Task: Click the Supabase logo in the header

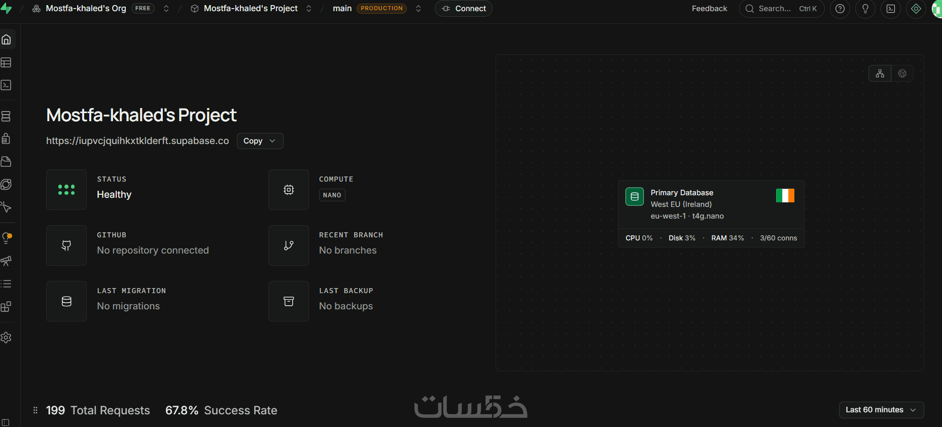Action: 6,9
